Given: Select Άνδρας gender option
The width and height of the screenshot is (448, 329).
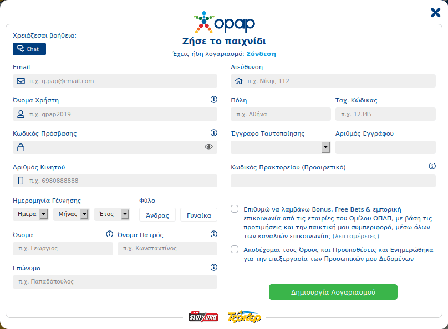Looking at the screenshot, I should (x=157, y=215).
